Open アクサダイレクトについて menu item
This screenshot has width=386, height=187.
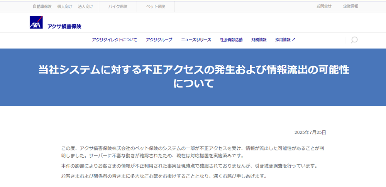(x=115, y=40)
